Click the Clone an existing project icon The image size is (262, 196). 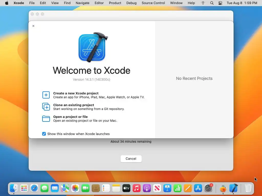[x=46, y=107]
